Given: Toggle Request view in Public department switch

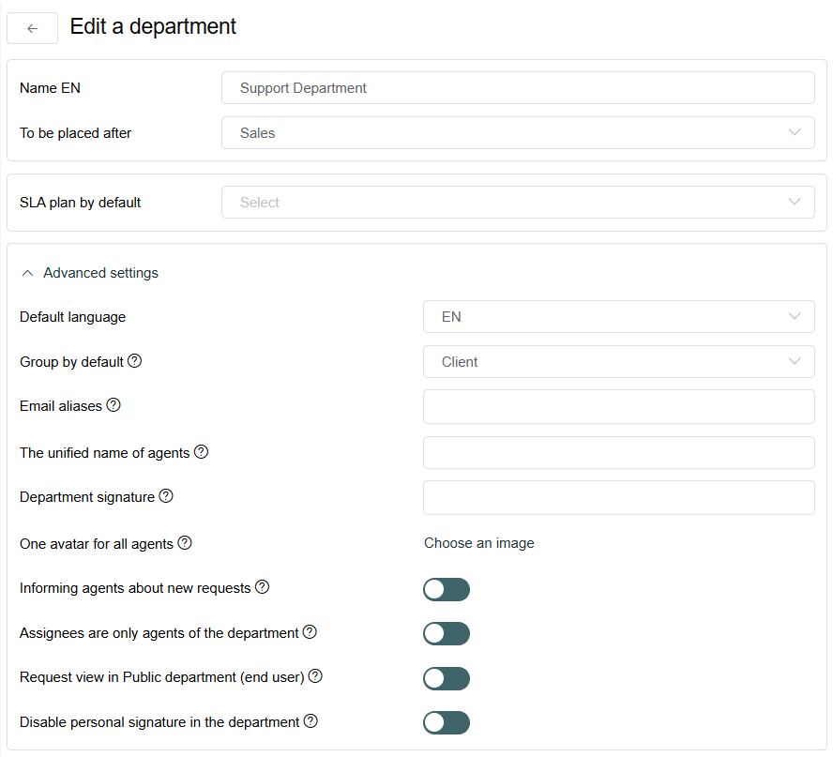Looking at the screenshot, I should pos(447,678).
